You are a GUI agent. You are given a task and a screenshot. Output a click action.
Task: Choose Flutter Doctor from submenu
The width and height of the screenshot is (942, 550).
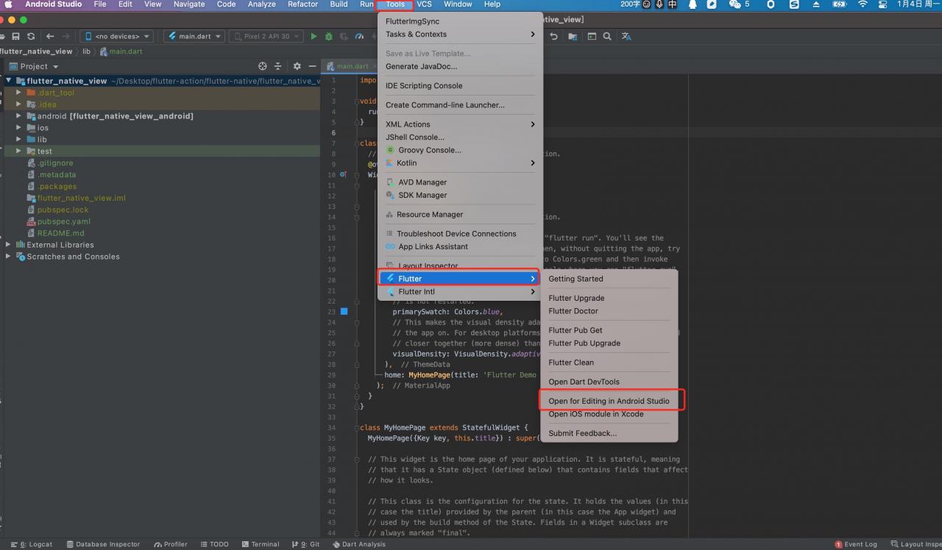(573, 311)
